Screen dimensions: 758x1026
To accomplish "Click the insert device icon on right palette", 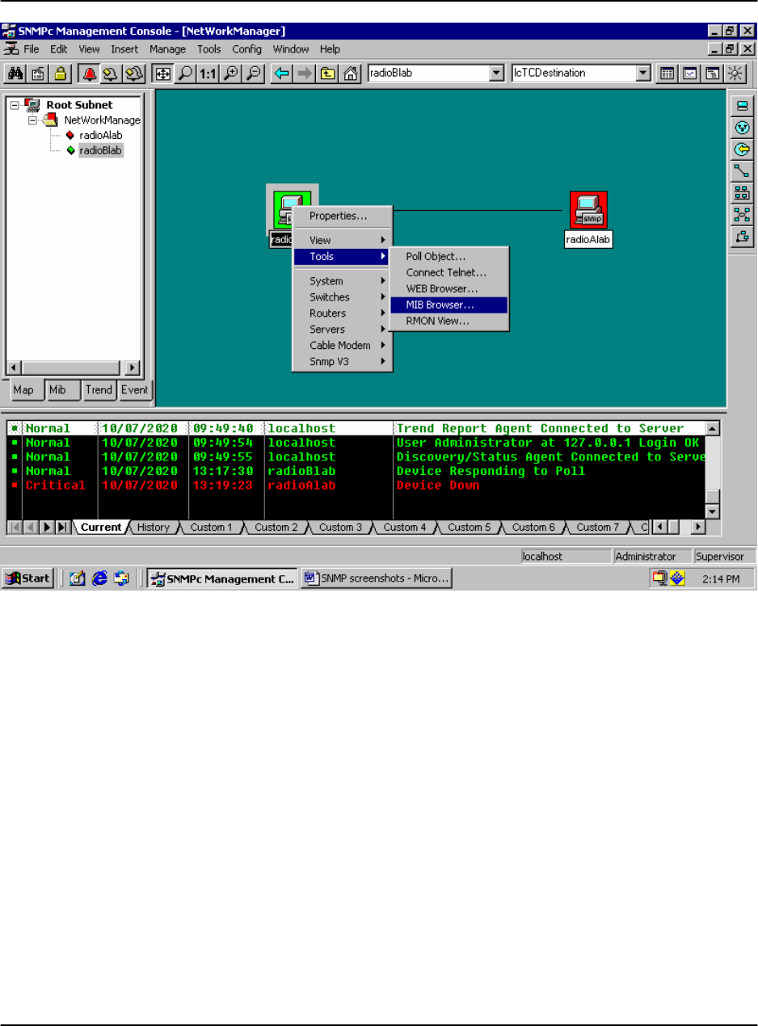I will [x=741, y=106].
